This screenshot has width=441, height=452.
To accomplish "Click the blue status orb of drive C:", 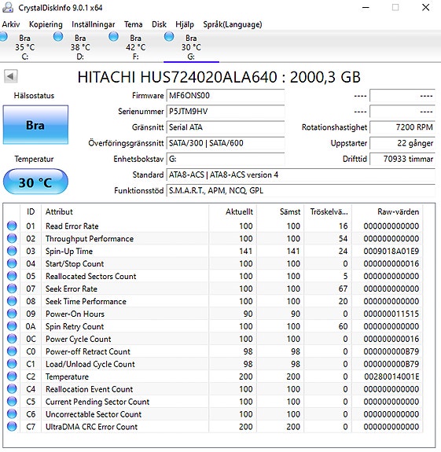I will click(3, 37).
